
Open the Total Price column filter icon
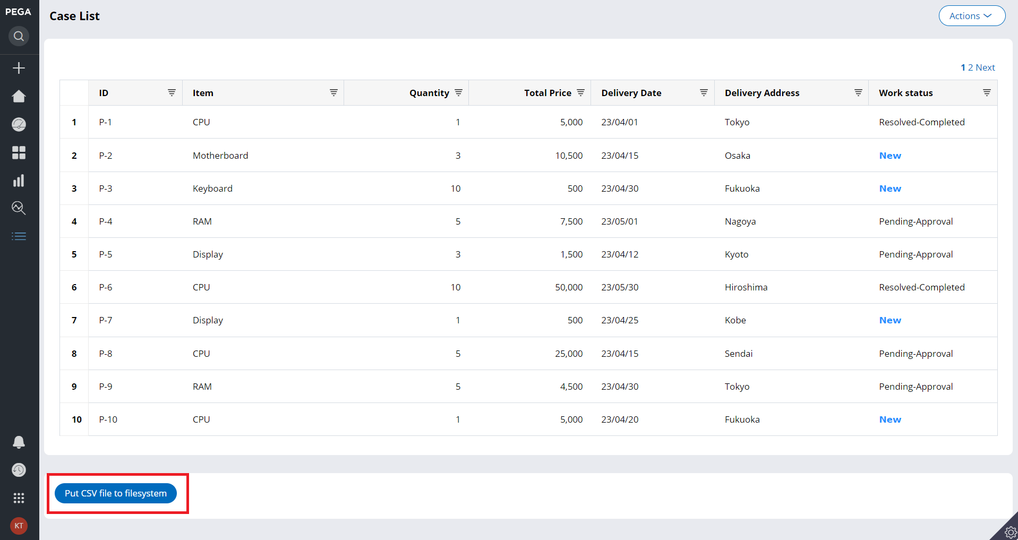click(580, 92)
